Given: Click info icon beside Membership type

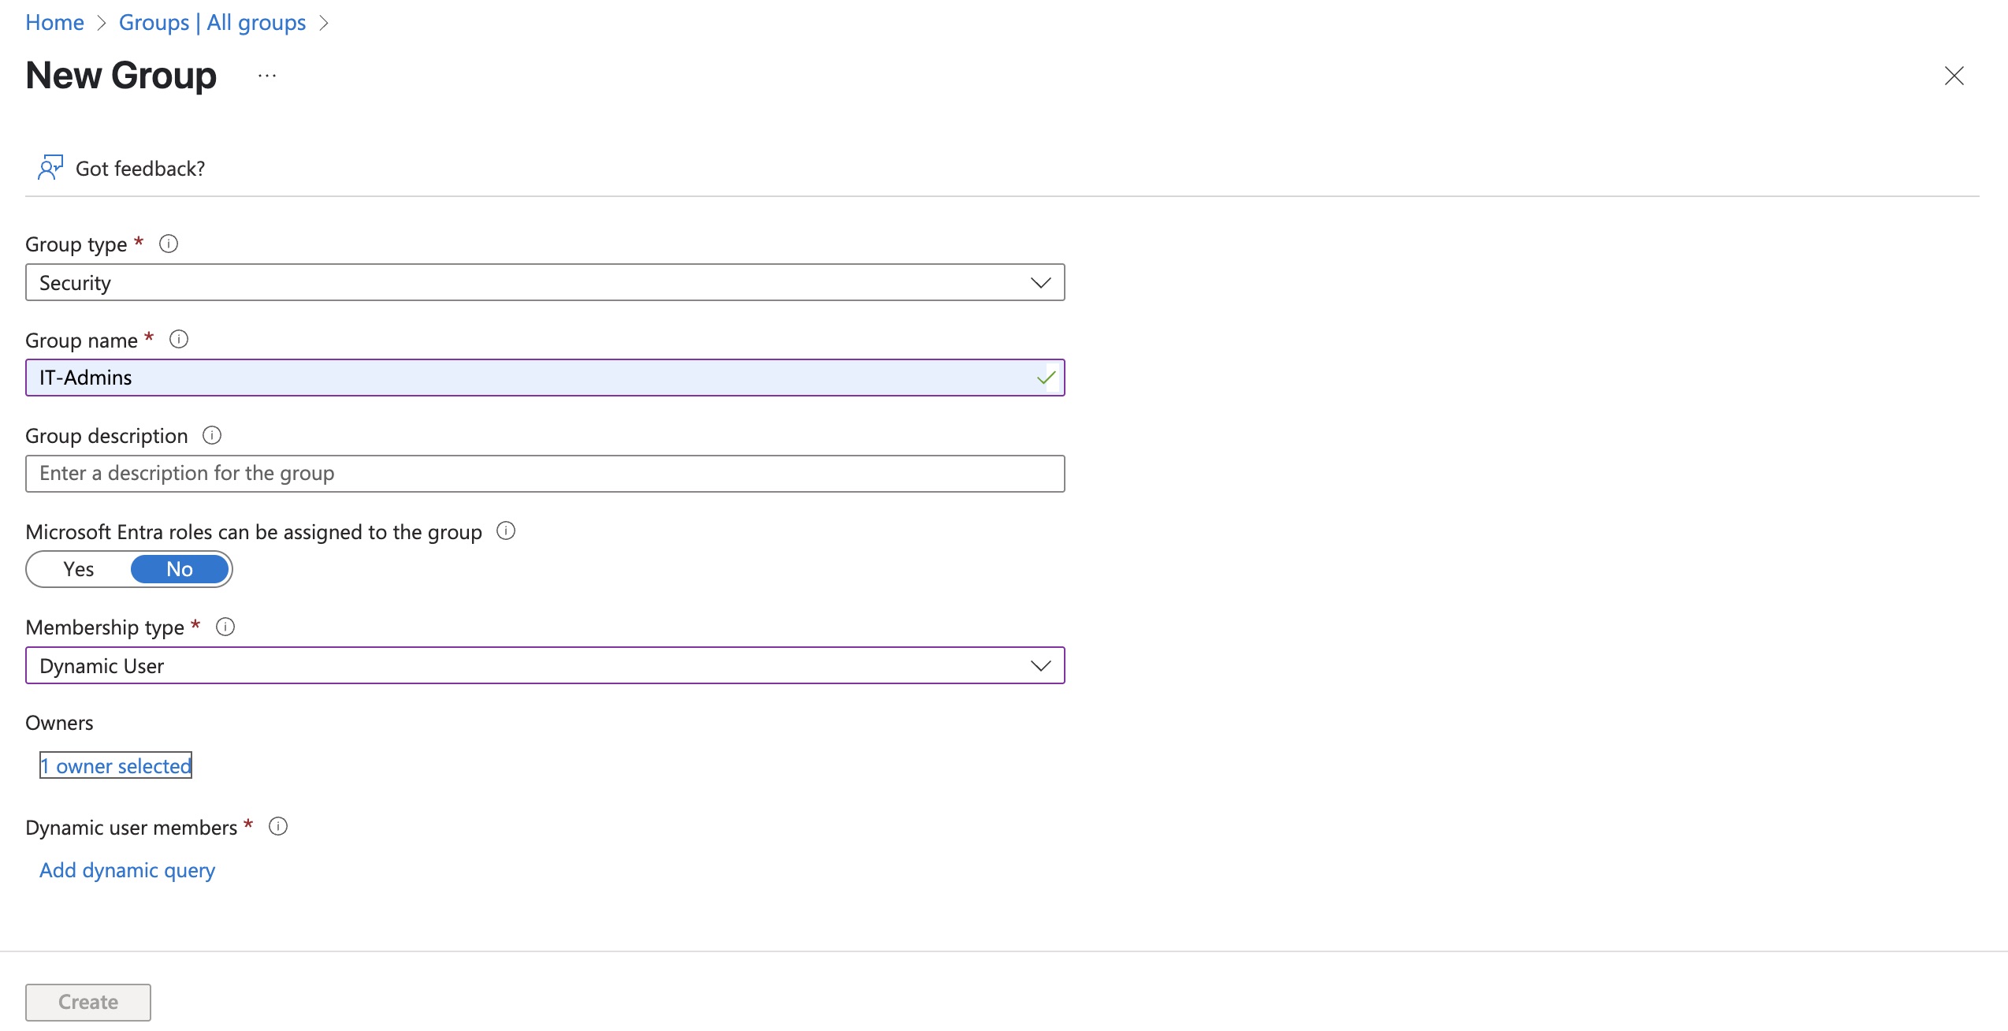Looking at the screenshot, I should (225, 627).
